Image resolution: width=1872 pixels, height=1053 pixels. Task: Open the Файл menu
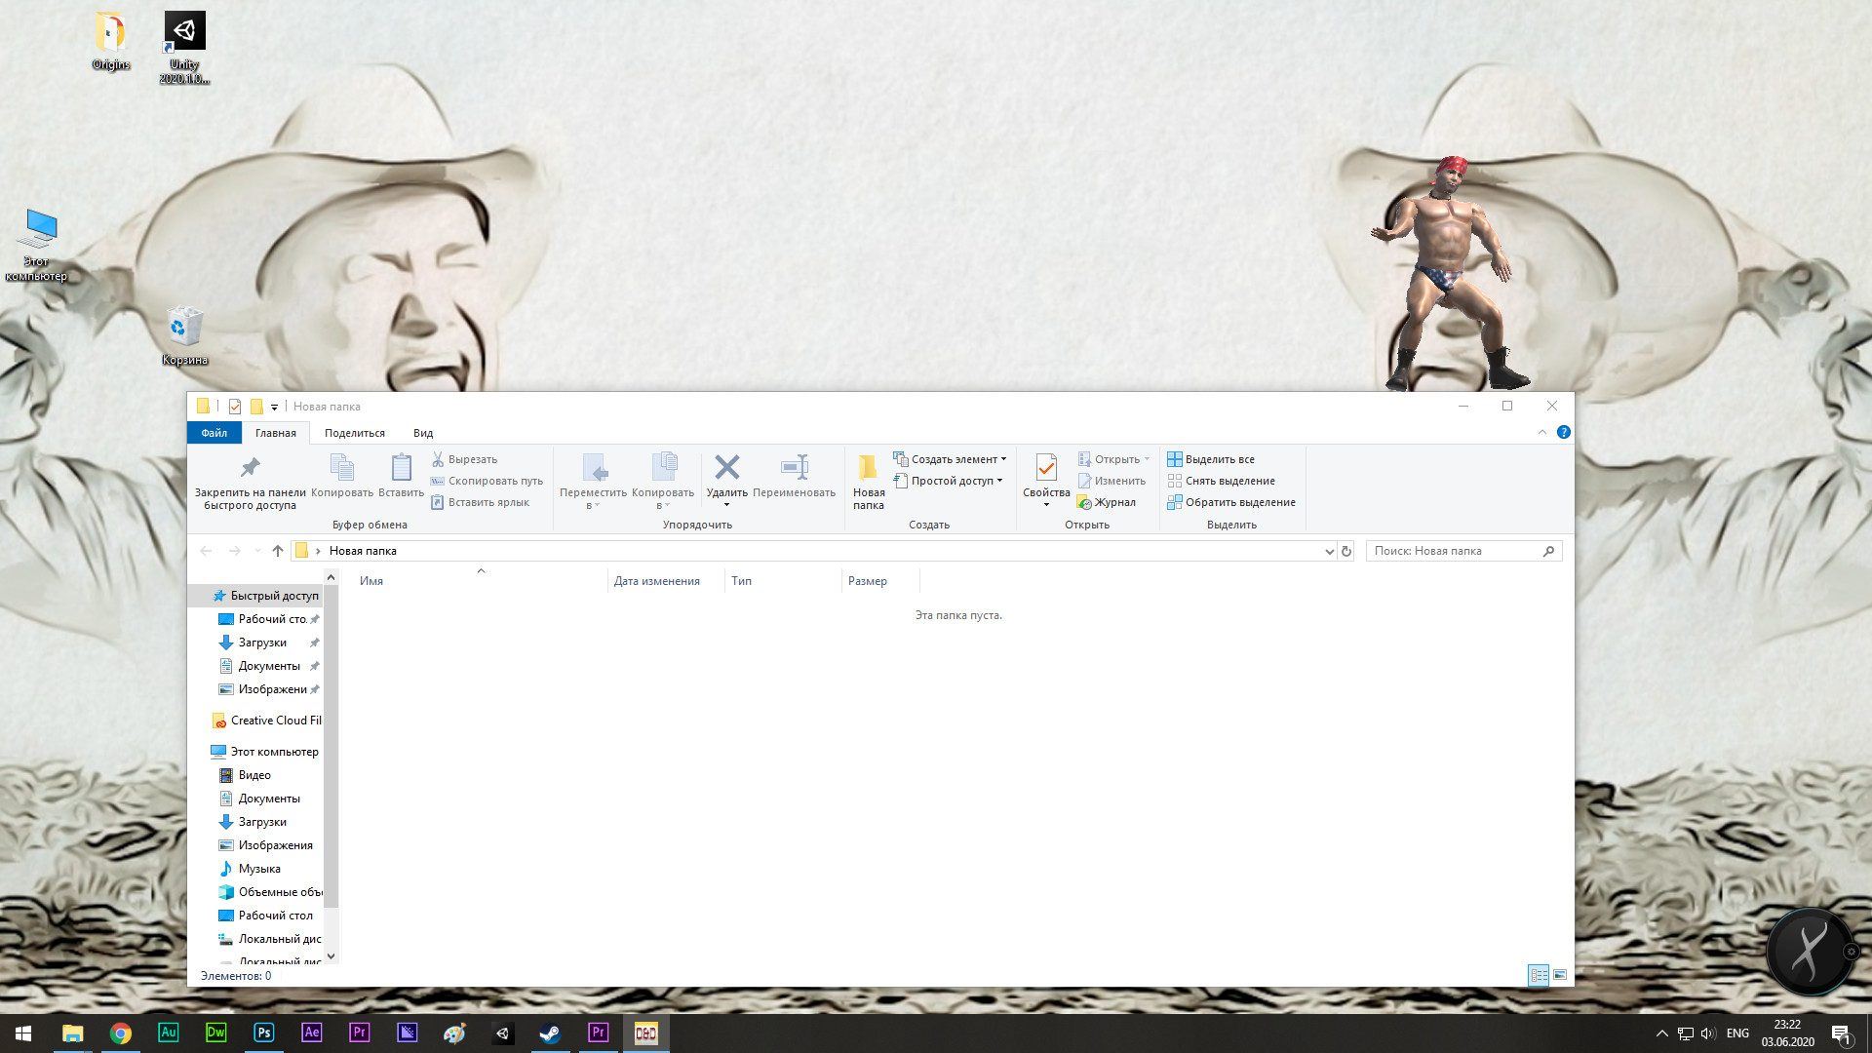pyautogui.click(x=214, y=432)
